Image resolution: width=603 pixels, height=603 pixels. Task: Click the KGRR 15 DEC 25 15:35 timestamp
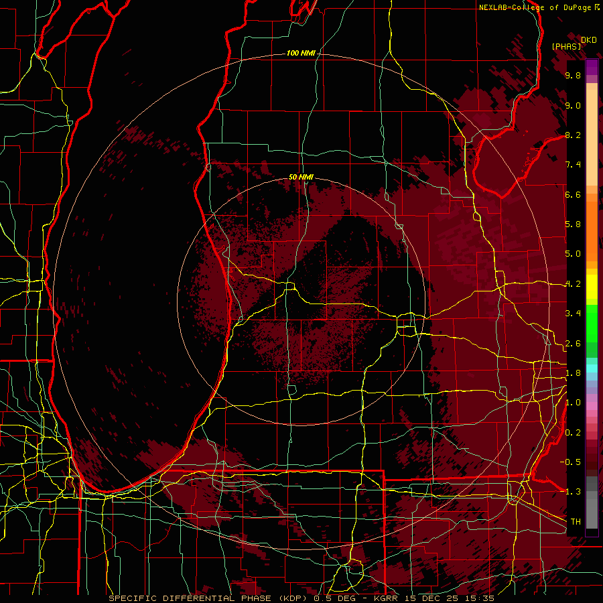(434, 598)
